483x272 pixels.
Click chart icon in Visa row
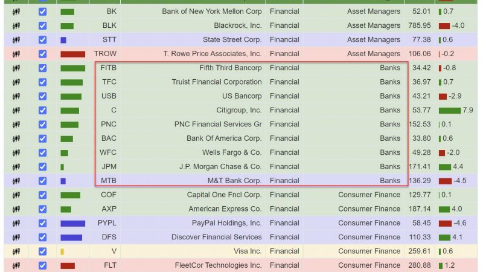16,251
